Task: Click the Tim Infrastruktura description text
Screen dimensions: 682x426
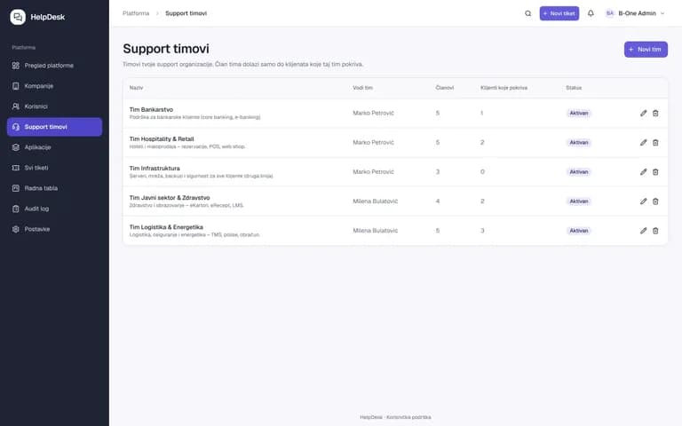Action: pyautogui.click(x=201, y=176)
